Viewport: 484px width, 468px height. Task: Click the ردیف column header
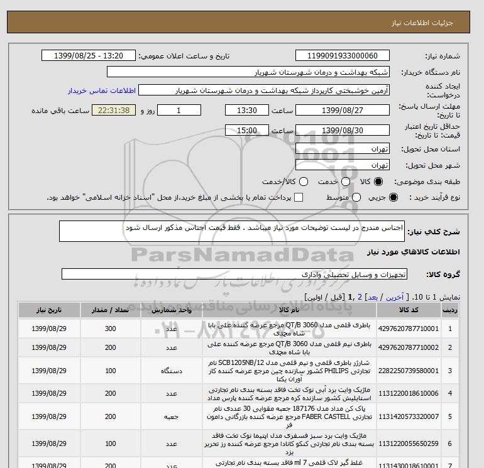click(x=450, y=310)
